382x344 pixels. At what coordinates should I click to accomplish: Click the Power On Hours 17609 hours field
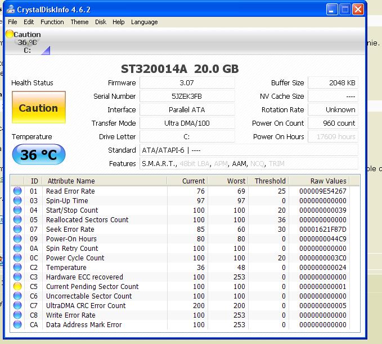333,137
